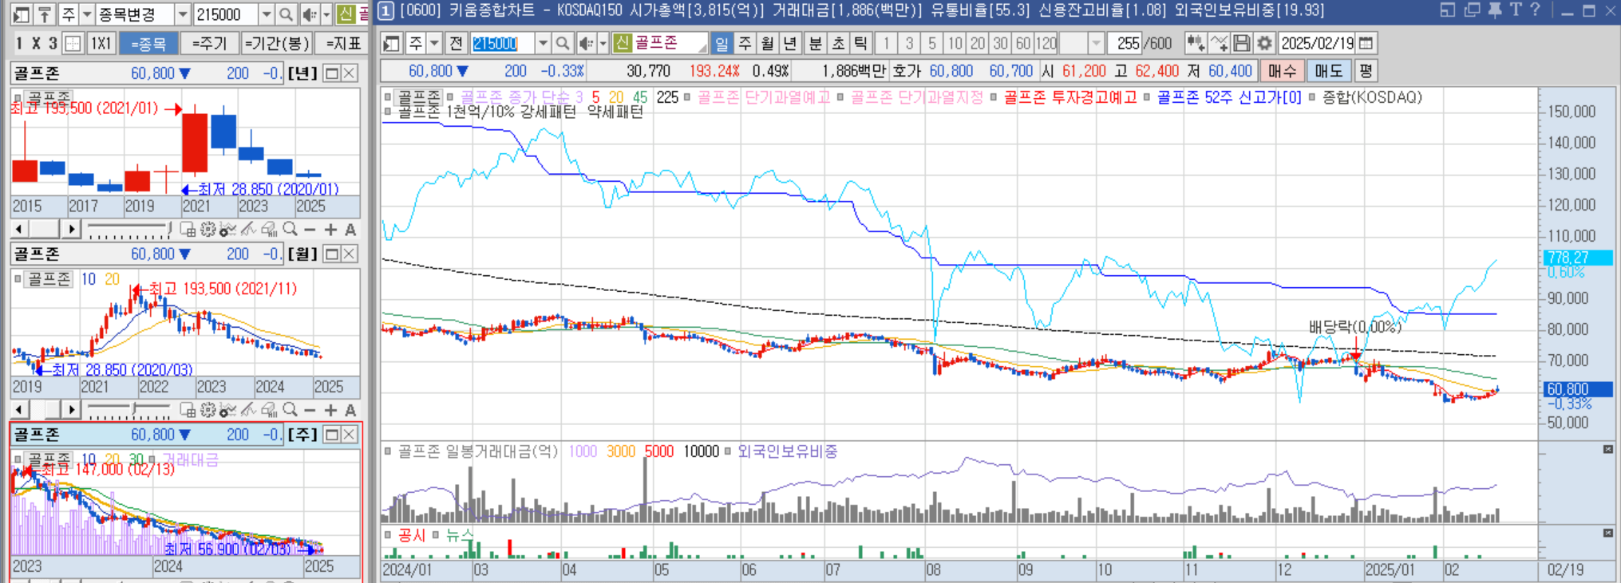
Task: Open settings gear under yearly mini chart
Action: [x=208, y=230]
